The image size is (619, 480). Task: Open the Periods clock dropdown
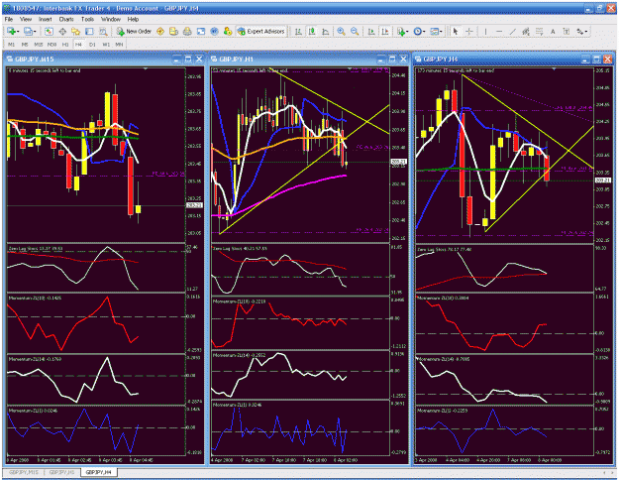(x=419, y=31)
